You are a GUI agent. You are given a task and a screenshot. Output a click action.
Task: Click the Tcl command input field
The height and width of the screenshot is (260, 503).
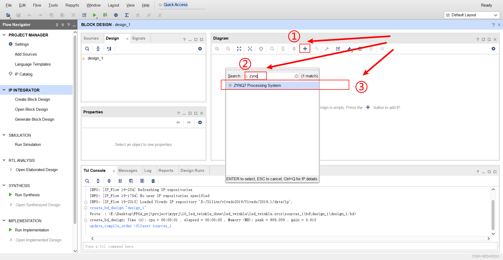(290, 246)
